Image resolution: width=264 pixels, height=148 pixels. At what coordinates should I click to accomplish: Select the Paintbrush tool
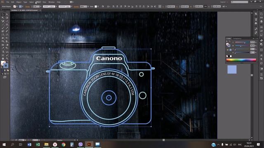3,28
